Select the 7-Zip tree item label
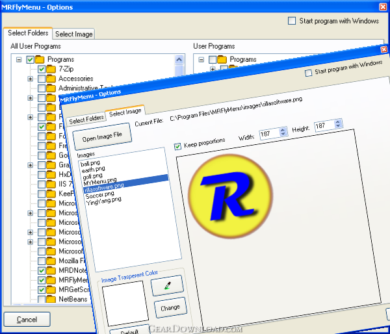Viewport: 390px width, 334px height. pyautogui.click(x=66, y=69)
